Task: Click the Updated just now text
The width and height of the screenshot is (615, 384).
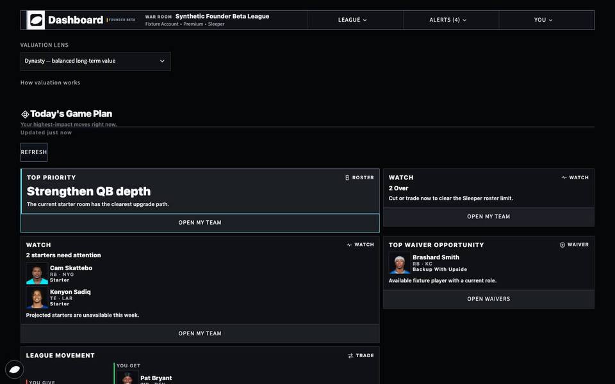Action: pyautogui.click(x=46, y=132)
